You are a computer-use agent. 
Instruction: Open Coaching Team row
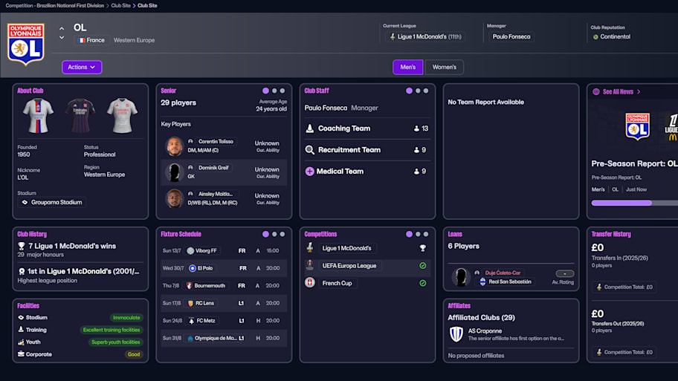pos(367,128)
